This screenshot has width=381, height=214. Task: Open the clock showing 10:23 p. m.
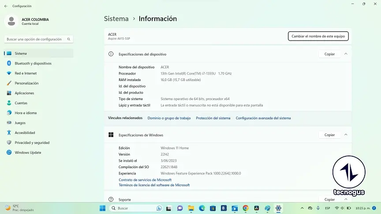click(363, 208)
